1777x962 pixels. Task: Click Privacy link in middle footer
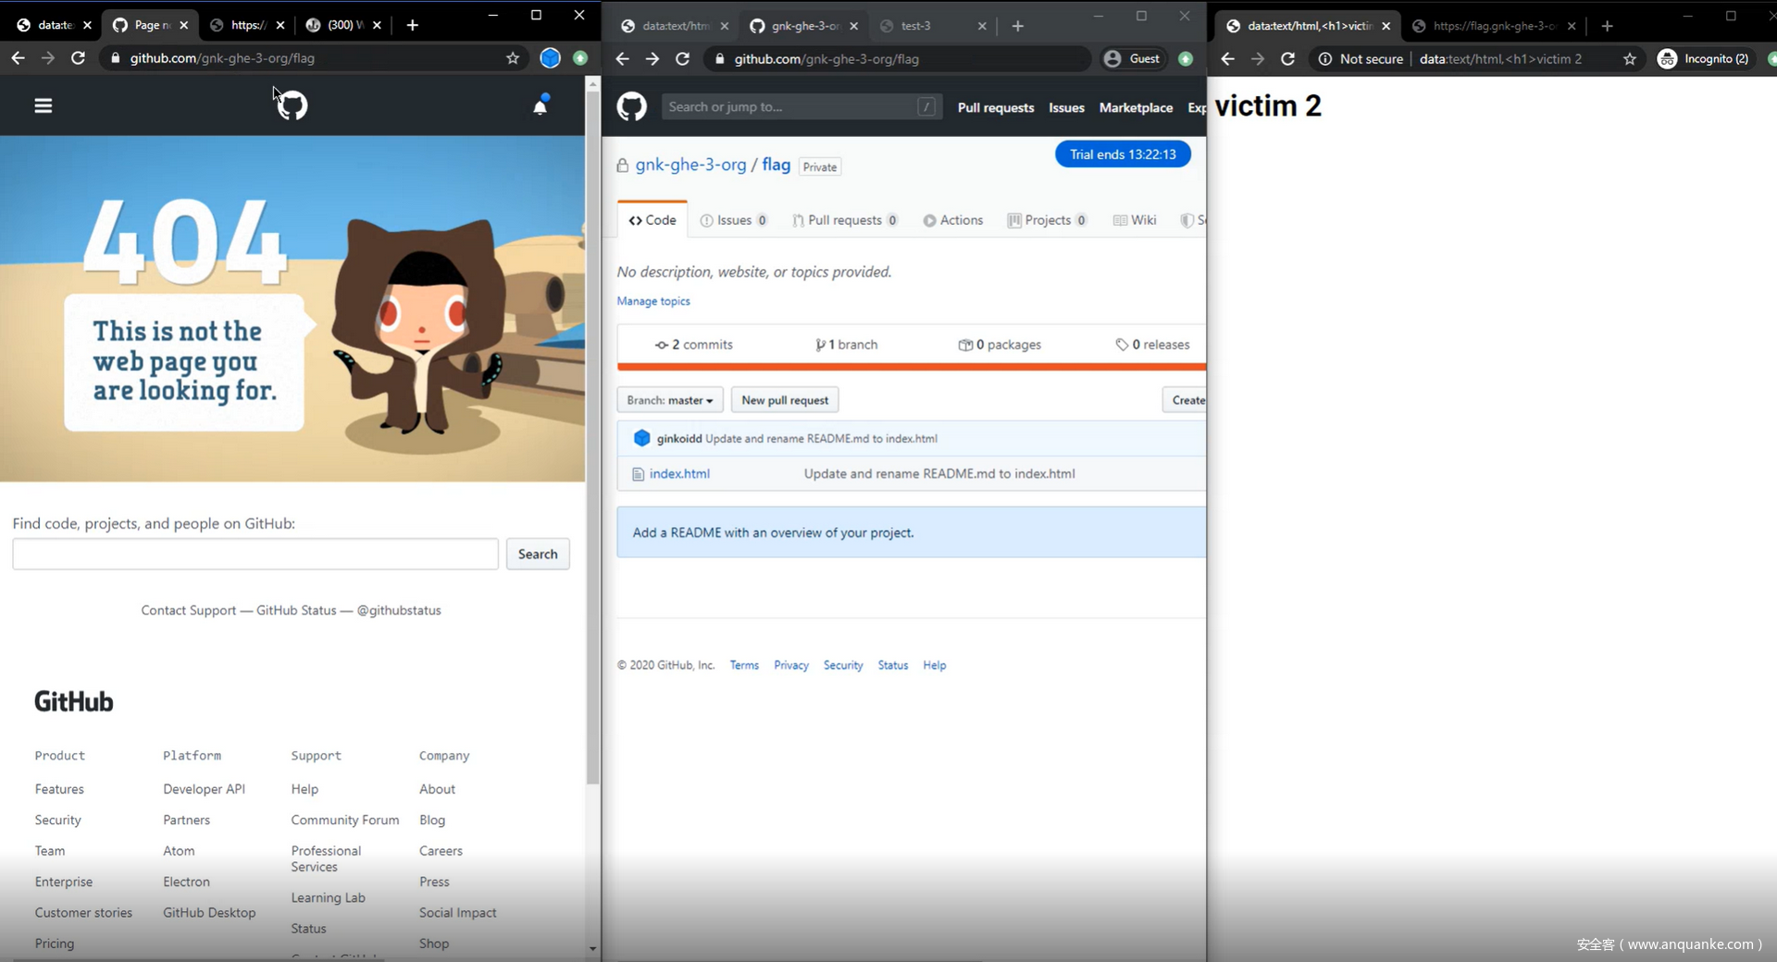pyautogui.click(x=791, y=666)
